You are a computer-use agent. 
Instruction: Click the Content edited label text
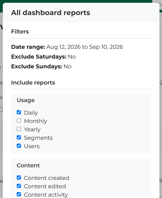click(x=45, y=186)
